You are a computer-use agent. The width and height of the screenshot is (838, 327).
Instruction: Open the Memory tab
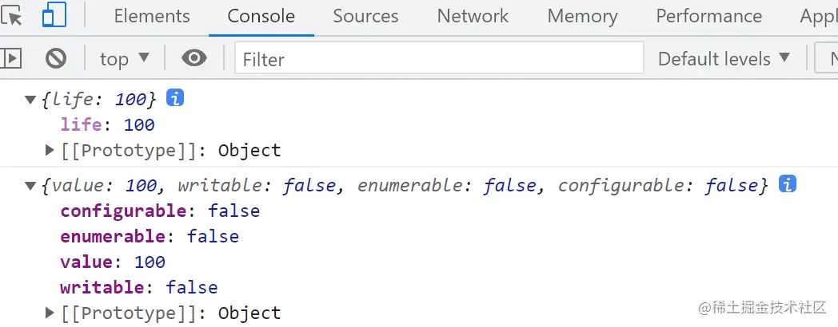coord(582,16)
